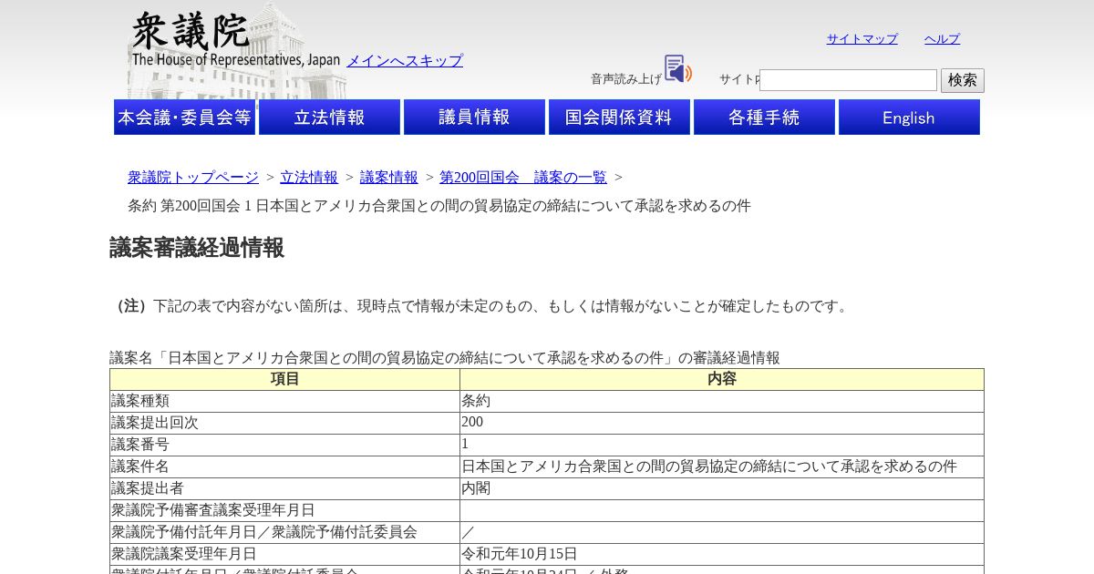This screenshot has width=1094, height=574.
Task: Open the 立法情報 menu tab
Action: [329, 118]
